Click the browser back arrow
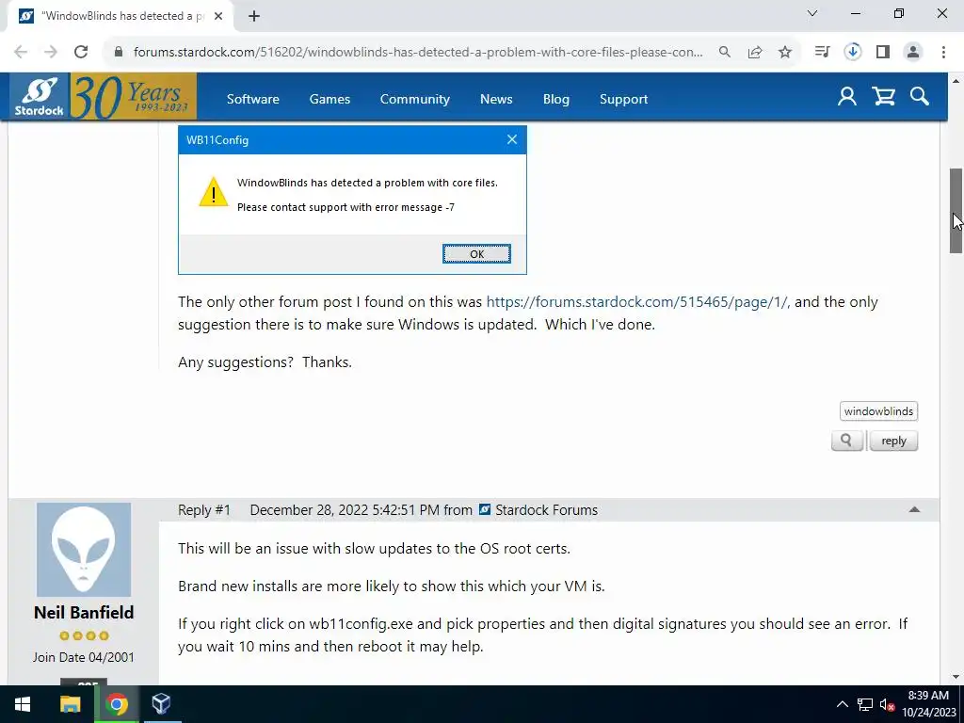Viewport: 964px width, 723px height. [21, 53]
